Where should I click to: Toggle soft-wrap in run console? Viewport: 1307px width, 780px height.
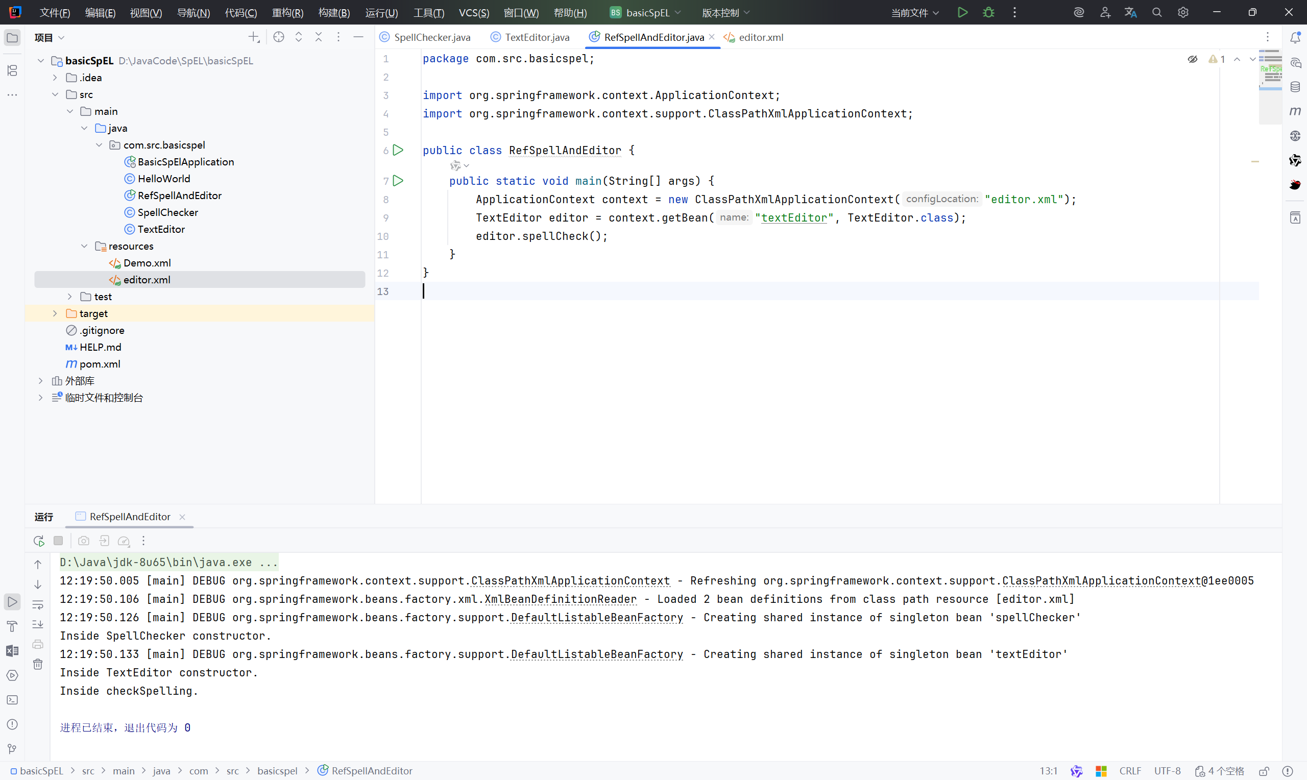pos(38,604)
